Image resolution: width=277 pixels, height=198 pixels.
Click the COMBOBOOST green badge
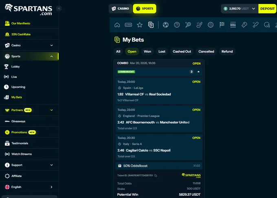(x=126, y=72)
